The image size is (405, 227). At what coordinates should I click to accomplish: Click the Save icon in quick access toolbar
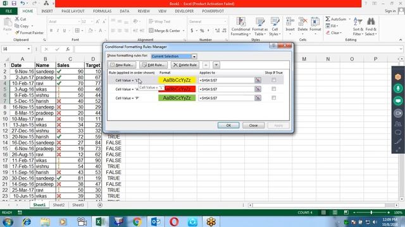pos(14,3)
